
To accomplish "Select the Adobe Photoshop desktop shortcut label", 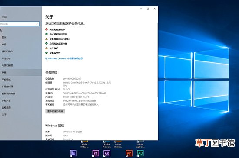I will tap(107, 145).
